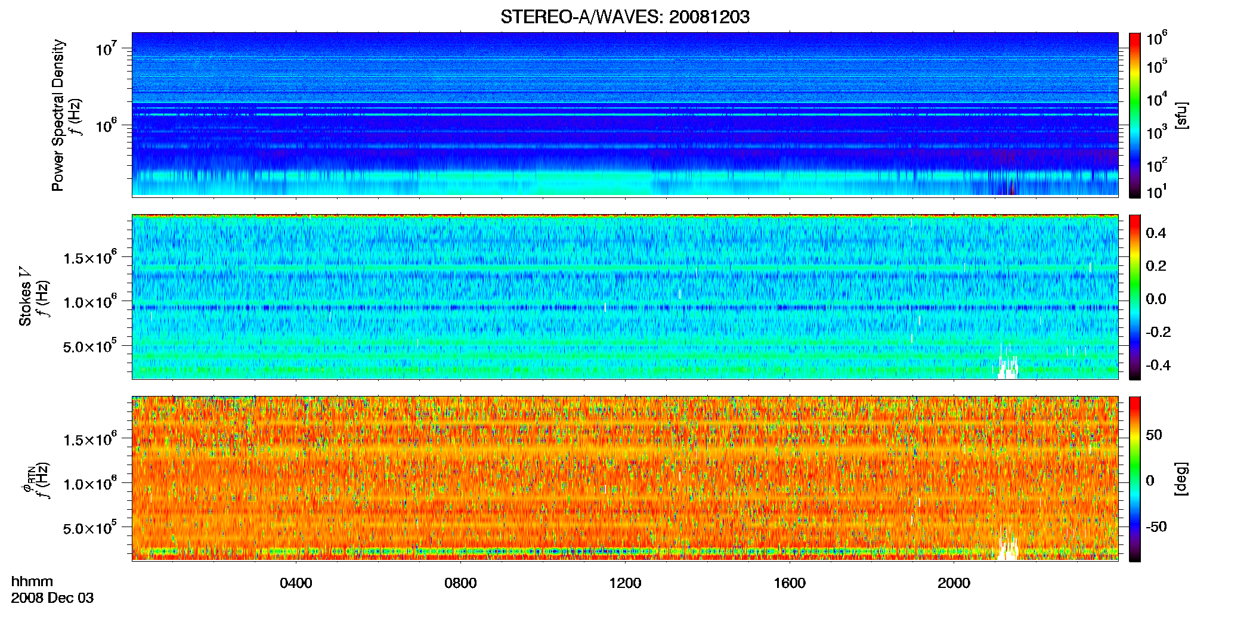Screen dimensions: 1250x644
Task: Click the Stokes V colorbar
Action: pyautogui.click(x=1135, y=297)
